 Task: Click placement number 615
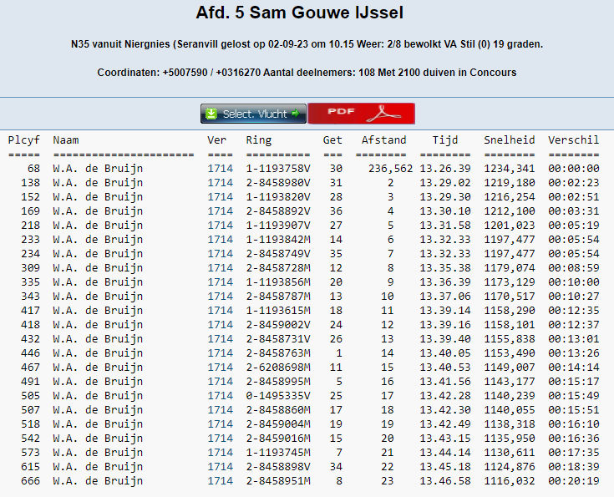tap(31, 467)
